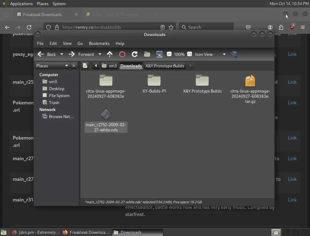Viewport: 310px width, 236px height.
Task: Go back using the file manager Back arrow
Action: pos(41,54)
